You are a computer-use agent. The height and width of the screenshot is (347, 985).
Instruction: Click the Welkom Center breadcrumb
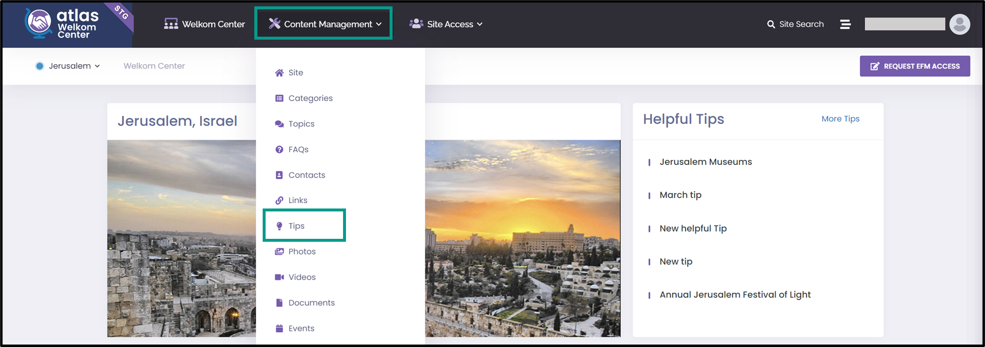tap(154, 66)
